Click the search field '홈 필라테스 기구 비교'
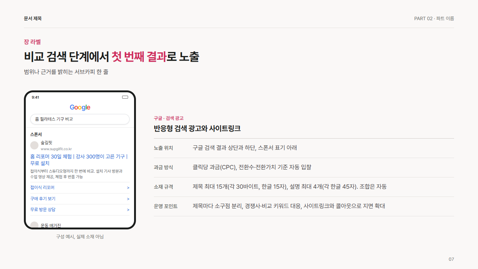478x269 pixels. [80, 119]
